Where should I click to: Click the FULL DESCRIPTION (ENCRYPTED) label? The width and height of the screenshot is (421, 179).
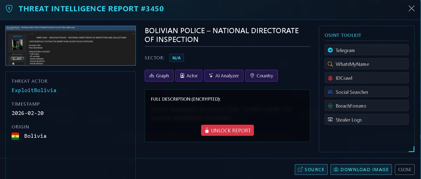click(186, 99)
